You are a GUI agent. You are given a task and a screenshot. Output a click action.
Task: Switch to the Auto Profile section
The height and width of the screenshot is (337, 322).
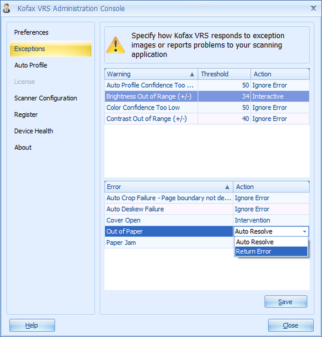31,65
